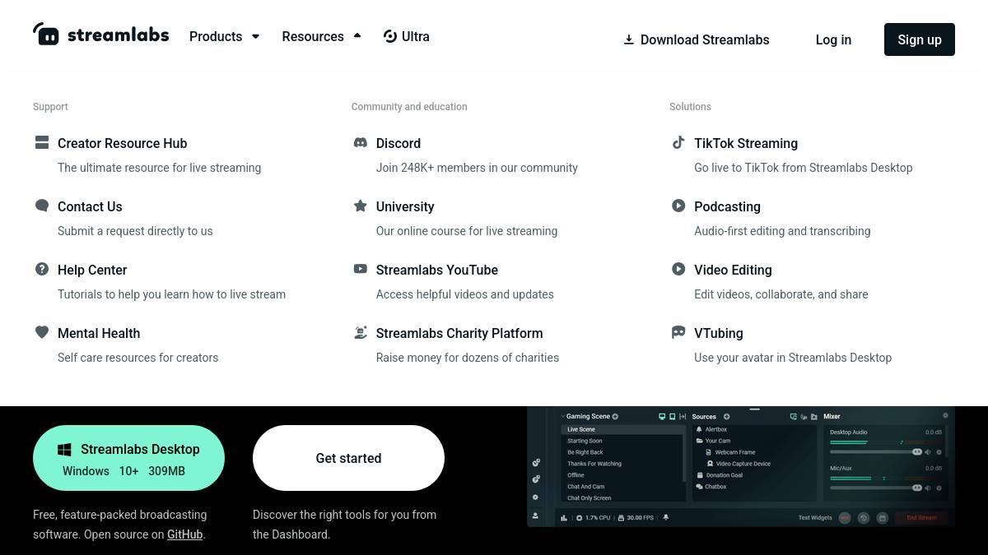Image resolution: width=988 pixels, height=555 pixels.
Task: Click 'Test Widgets' in preview
Action: [815, 518]
